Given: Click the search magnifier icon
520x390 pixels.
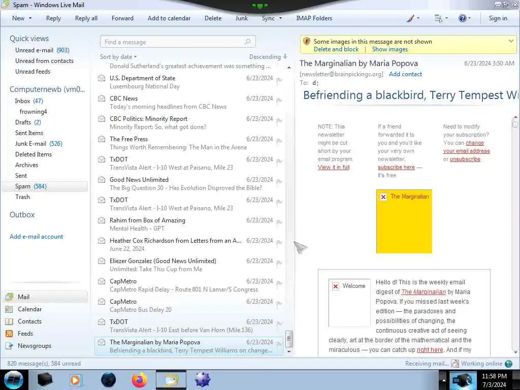Looking at the screenshot, I should tap(248, 42).
